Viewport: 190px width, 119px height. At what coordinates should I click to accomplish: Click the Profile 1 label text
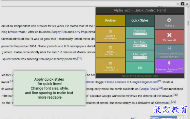pos(110,36)
